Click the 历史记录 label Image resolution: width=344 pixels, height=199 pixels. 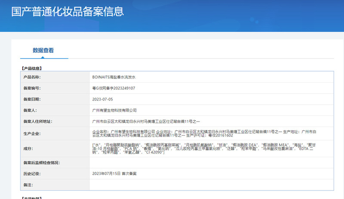(32, 174)
